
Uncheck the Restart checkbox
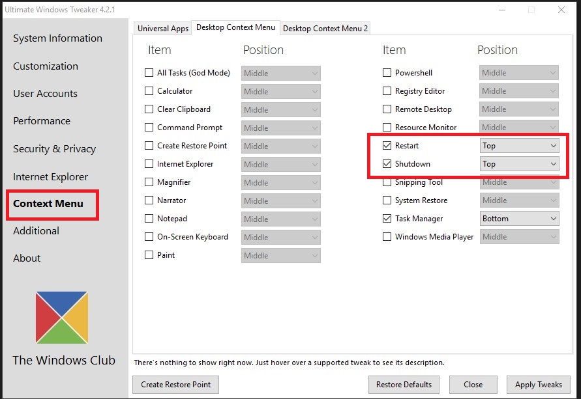[387, 145]
